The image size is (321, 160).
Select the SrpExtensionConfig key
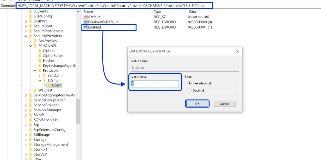49,130
